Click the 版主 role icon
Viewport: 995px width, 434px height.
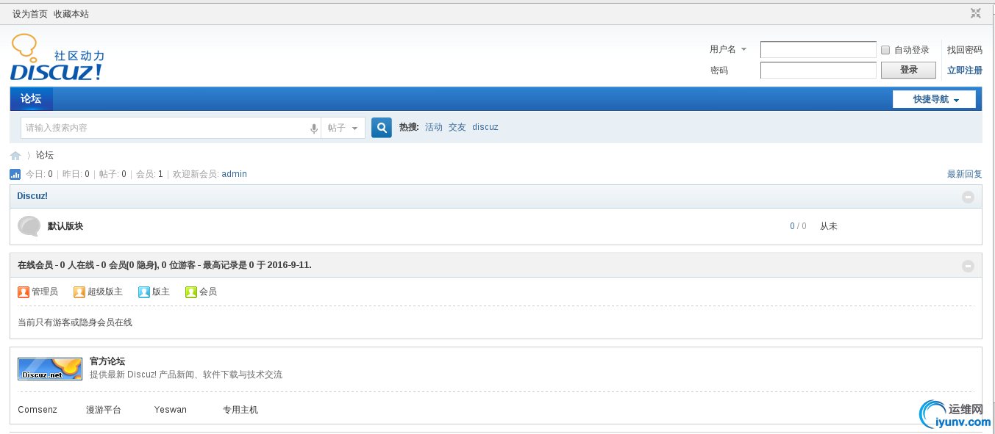(144, 292)
